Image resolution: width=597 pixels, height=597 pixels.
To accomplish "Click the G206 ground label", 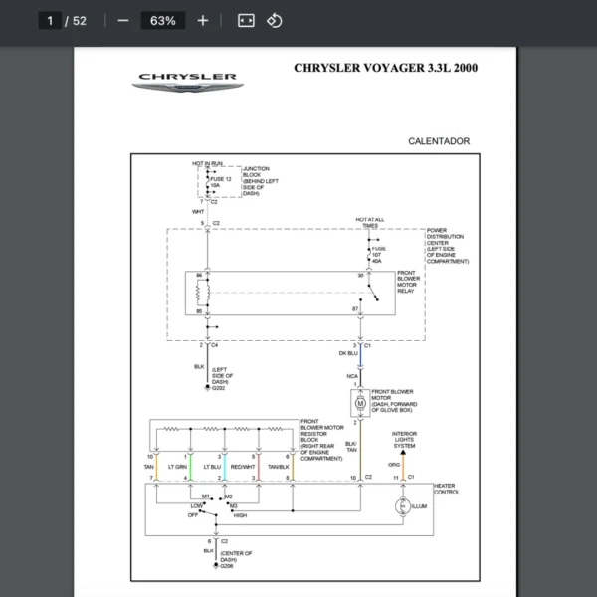I will coord(211,566).
